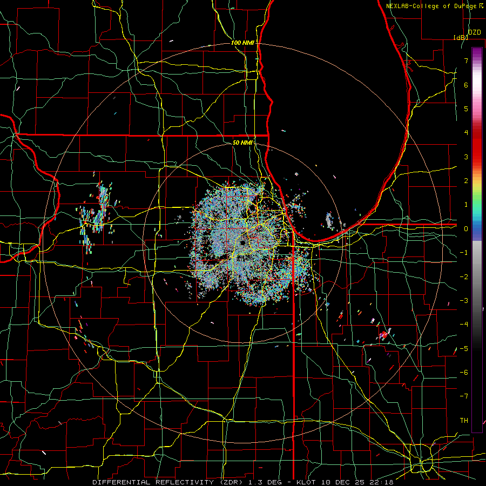The image size is (486, 486).
Task: Click the 6 value on color scale
Action: pyautogui.click(x=466, y=85)
